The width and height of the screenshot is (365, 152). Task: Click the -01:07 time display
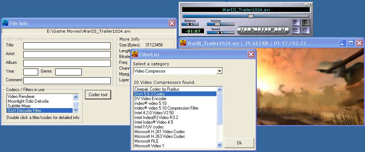pos(193,31)
